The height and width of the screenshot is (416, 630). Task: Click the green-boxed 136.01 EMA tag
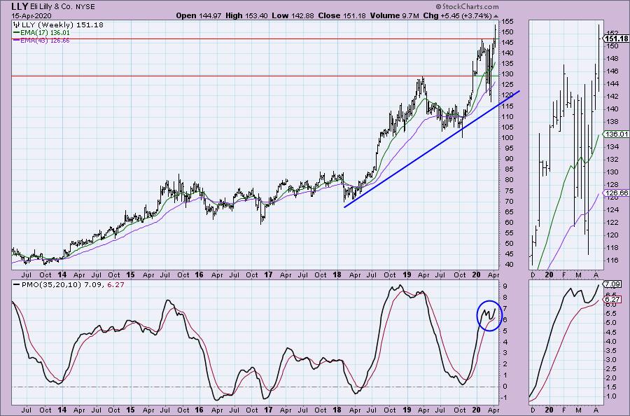tap(616, 134)
